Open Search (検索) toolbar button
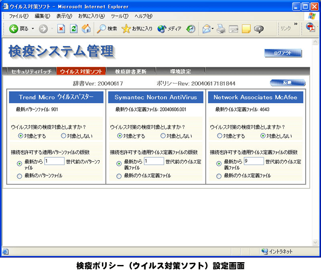321x273 pixels. [x=107, y=29]
